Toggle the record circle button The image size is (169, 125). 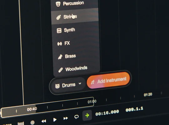pyautogui.click(x=33, y=122)
